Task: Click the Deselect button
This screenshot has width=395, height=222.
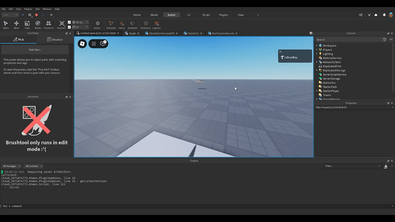Action: coord(55,40)
